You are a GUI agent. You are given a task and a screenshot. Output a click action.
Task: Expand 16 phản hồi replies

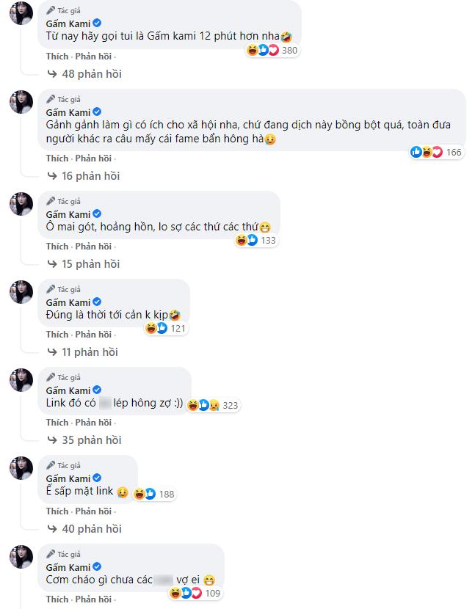click(x=84, y=176)
